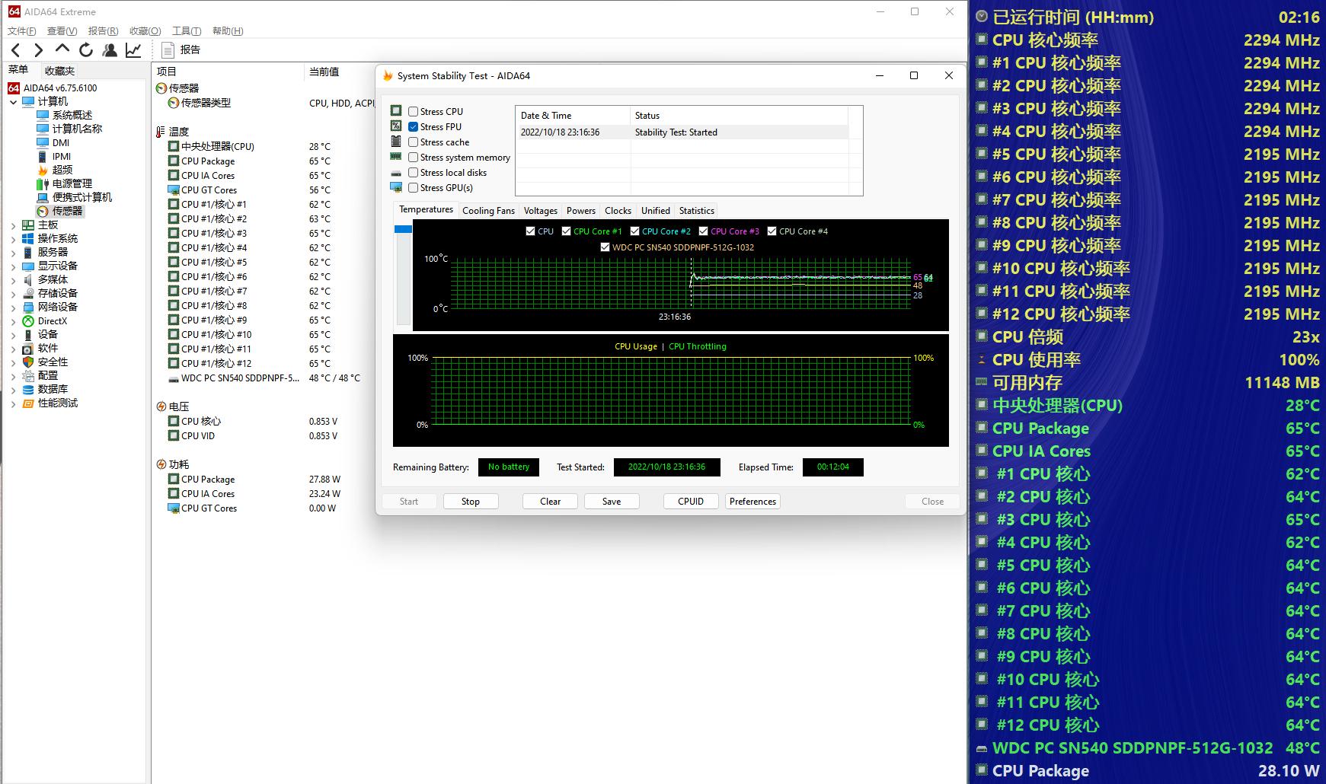Click the 报告 report icon in toolbar

pos(169,50)
